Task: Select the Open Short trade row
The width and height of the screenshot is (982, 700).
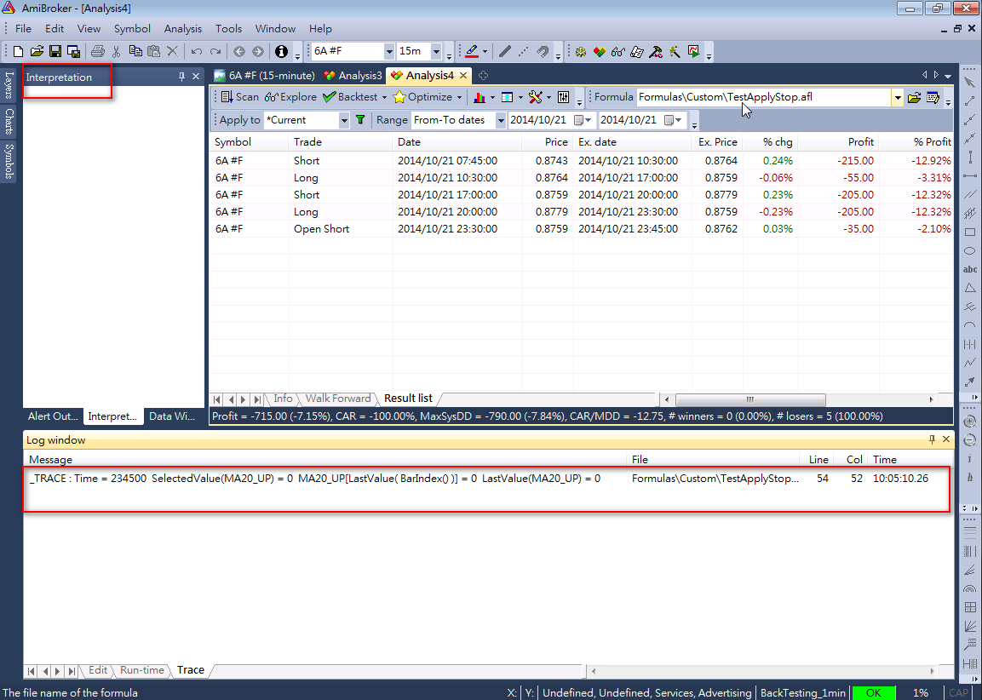Action: coord(581,229)
